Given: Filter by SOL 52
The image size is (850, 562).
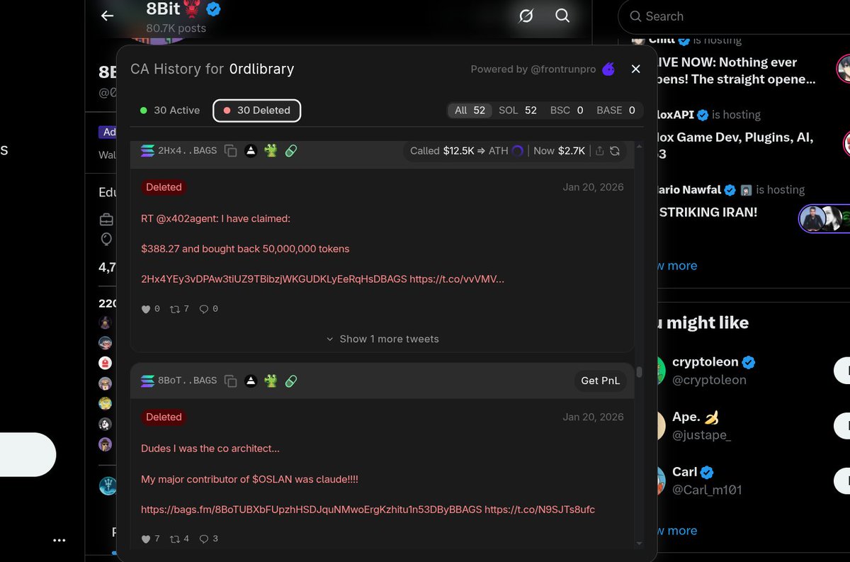Looking at the screenshot, I should [518, 111].
